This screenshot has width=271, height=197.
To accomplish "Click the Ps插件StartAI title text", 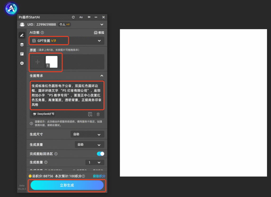I will coord(29,17).
